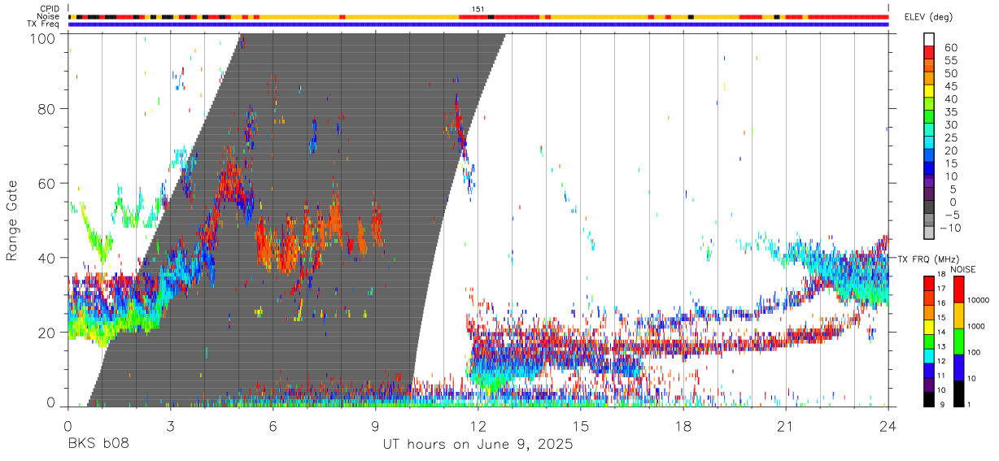Image resolution: width=999 pixels, height=461 pixels.
Task: Click the "Noise" row label at top left
Action: [49, 16]
